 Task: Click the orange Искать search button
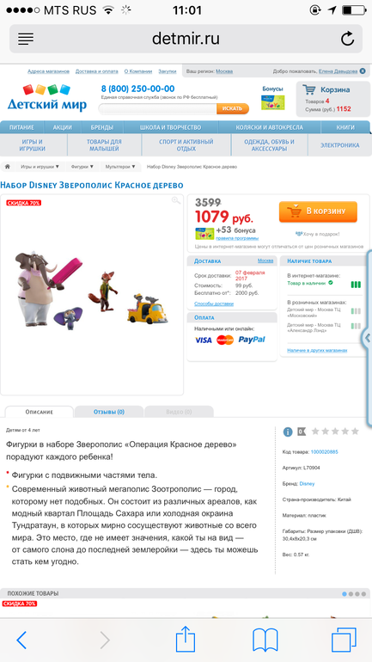point(233,108)
